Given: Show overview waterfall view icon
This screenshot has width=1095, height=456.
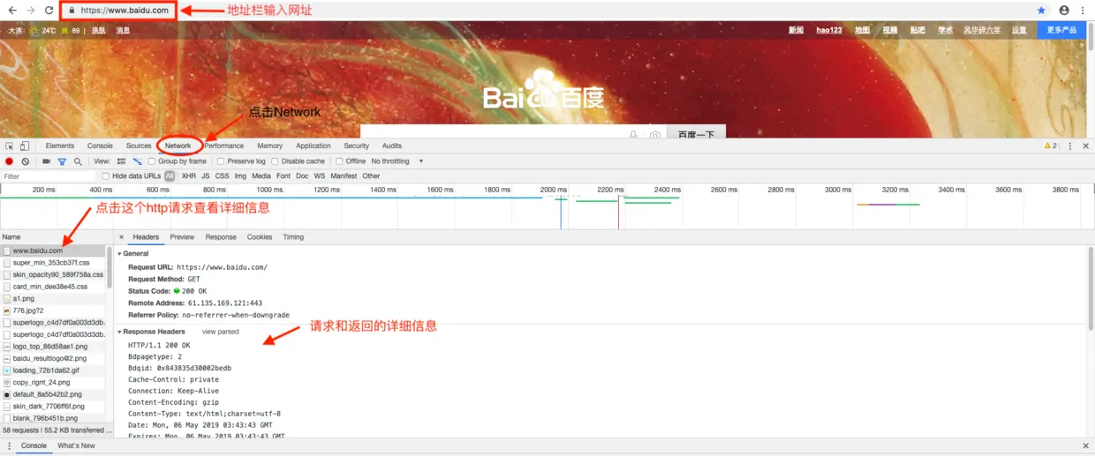Looking at the screenshot, I should point(137,161).
